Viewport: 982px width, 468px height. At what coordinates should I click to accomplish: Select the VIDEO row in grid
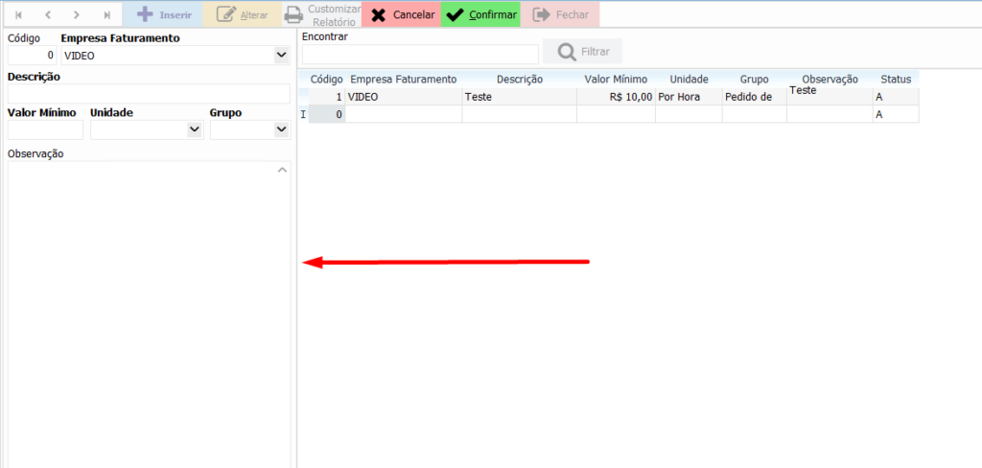[403, 97]
